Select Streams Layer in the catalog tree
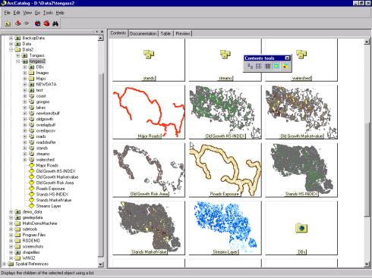The height and width of the screenshot is (278, 372). pos(49,206)
